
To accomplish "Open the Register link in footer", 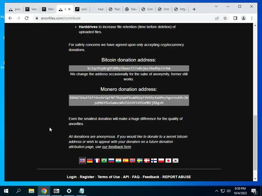I will 87,177.
